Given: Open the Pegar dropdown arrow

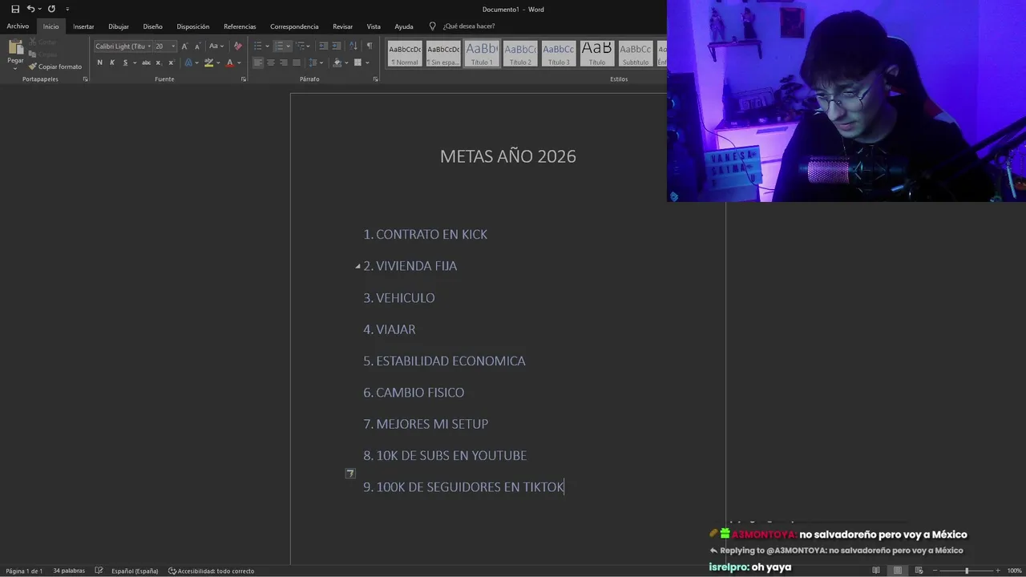Looking at the screenshot, I should coord(15,67).
